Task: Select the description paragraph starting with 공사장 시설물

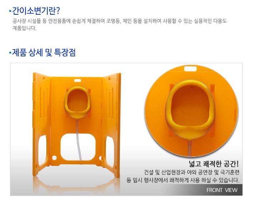Action: point(120,25)
